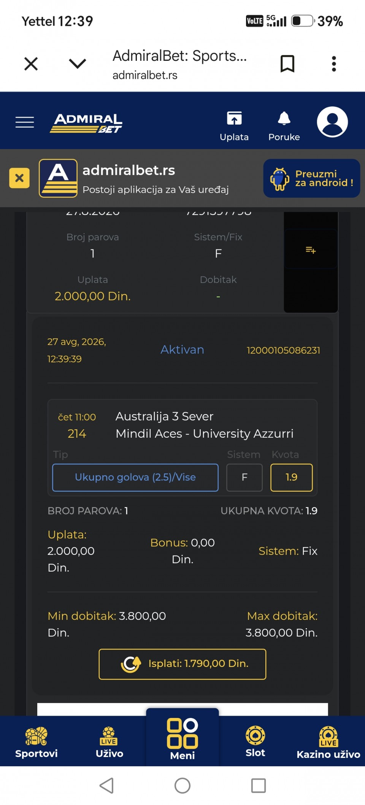Tap the Preuzmi za android button
The height and width of the screenshot is (805, 365).
(312, 178)
